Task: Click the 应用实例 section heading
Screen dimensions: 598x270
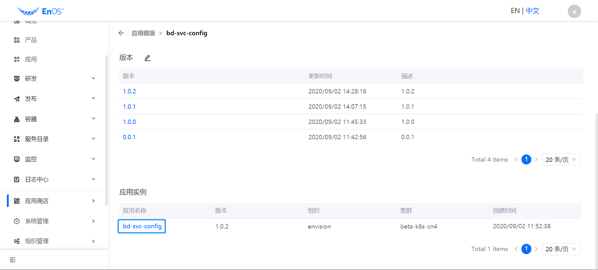Action: click(133, 192)
